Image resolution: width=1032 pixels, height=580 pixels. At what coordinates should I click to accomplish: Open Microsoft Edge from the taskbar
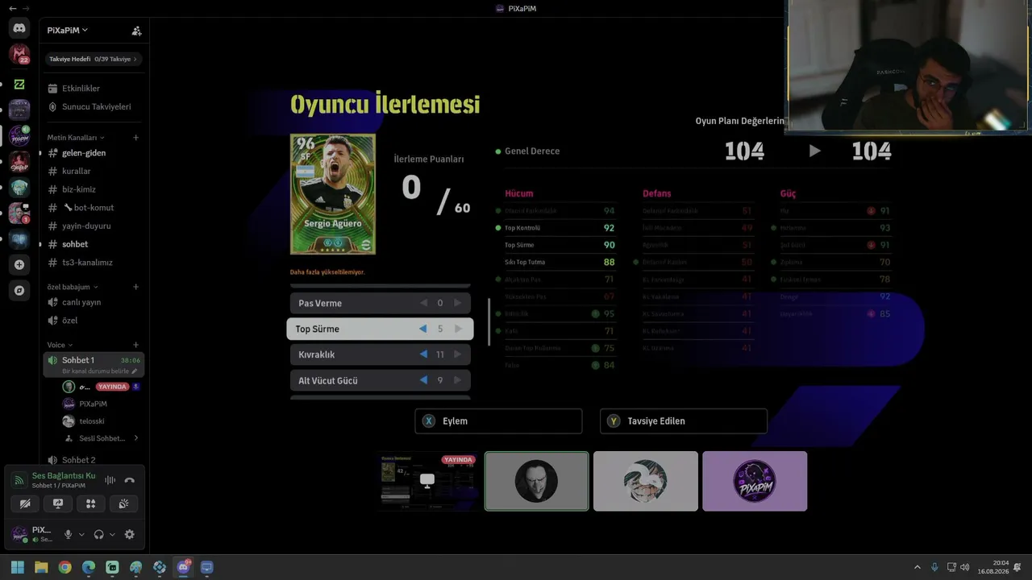coord(89,567)
